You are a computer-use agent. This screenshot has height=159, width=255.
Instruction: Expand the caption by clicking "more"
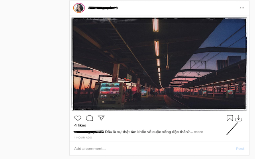click(x=198, y=132)
